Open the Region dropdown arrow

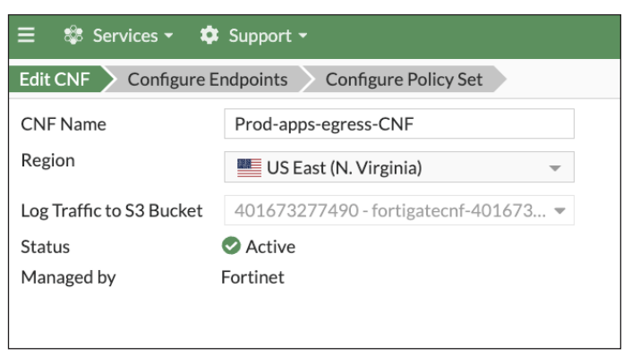tap(555, 168)
